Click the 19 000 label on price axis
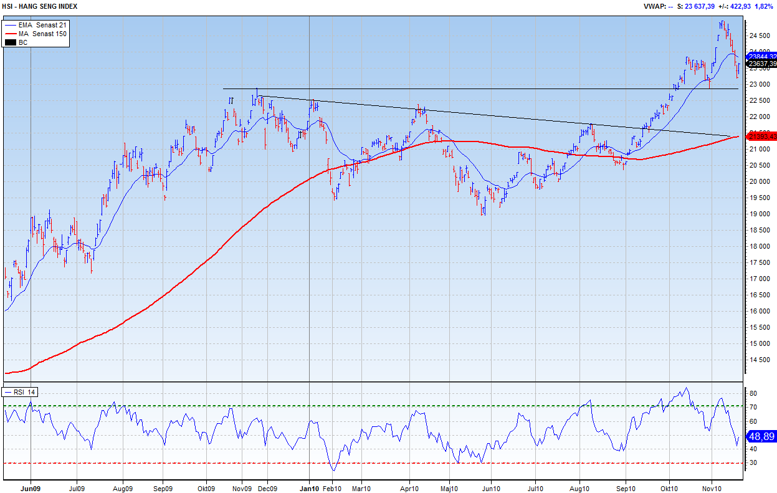This screenshot has width=777, height=493. click(x=757, y=214)
